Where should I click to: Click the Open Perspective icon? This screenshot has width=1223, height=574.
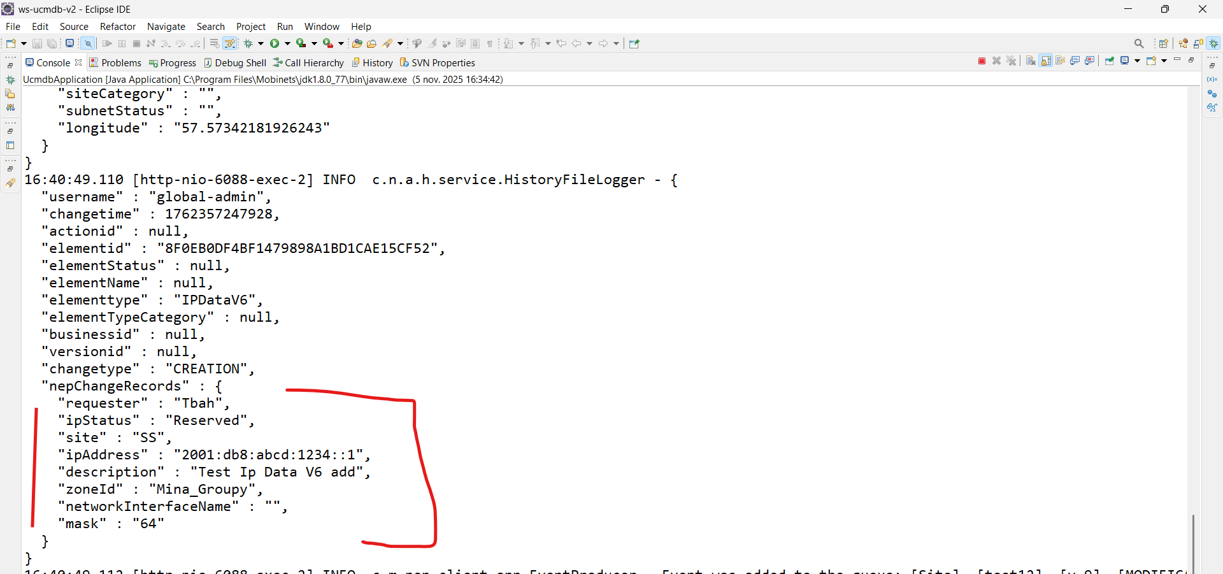click(x=1163, y=43)
